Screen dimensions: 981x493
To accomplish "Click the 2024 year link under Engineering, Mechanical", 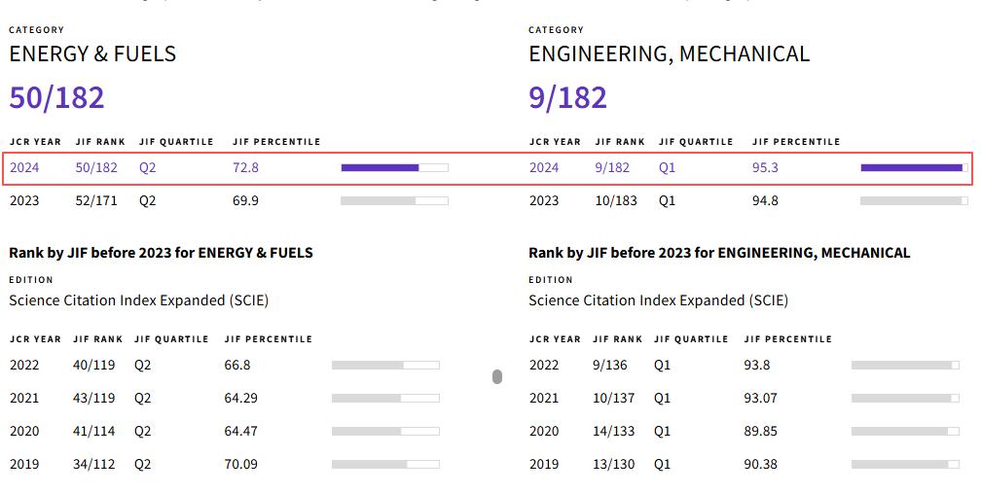I will coord(544,167).
